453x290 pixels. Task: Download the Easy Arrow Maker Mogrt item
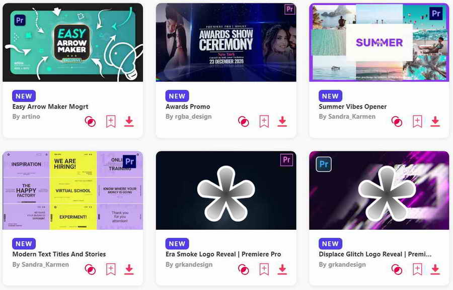coord(129,122)
